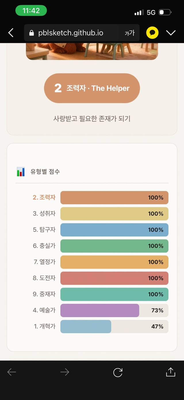Go back using the bottom left arrow

tap(12, 372)
